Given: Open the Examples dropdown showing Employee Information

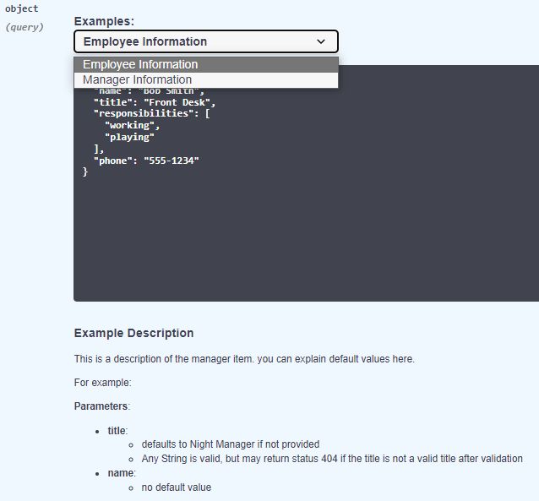Looking at the screenshot, I should [206, 41].
